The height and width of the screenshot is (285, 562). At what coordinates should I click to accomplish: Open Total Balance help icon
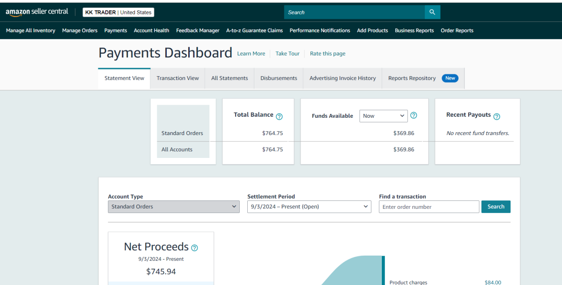coord(279,117)
